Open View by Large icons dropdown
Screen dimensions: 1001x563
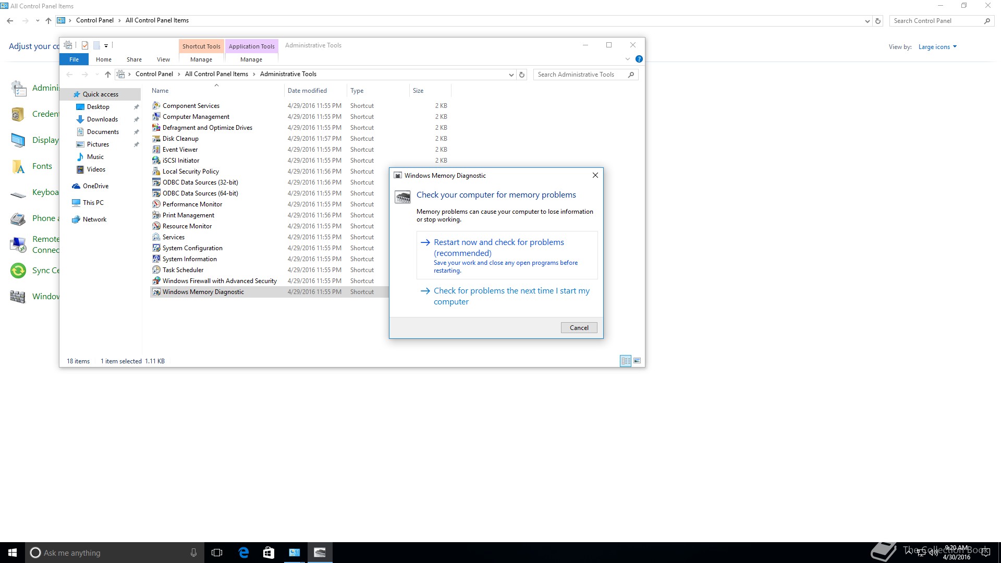937,47
